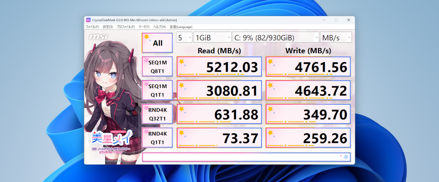Run the SEQ1M Q1T1 test
This screenshot has width=439, height=182.
[157, 91]
